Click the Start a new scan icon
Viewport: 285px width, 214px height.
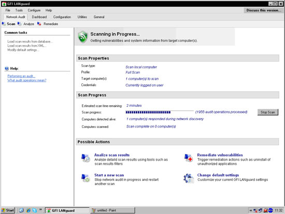tap(85, 178)
